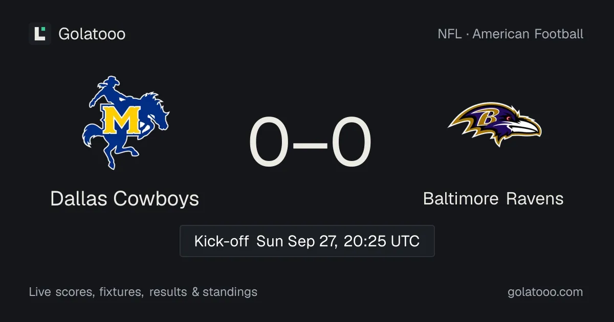Open the Baltimore Ravens team name
Viewport: 614px width, 322px height.
[x=493, y=198]
